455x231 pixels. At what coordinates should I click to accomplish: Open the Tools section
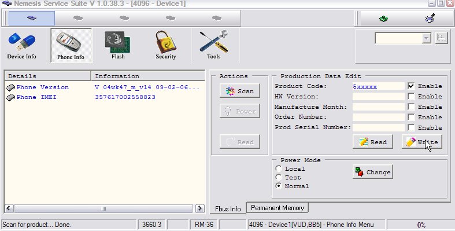tap(213, 46)
